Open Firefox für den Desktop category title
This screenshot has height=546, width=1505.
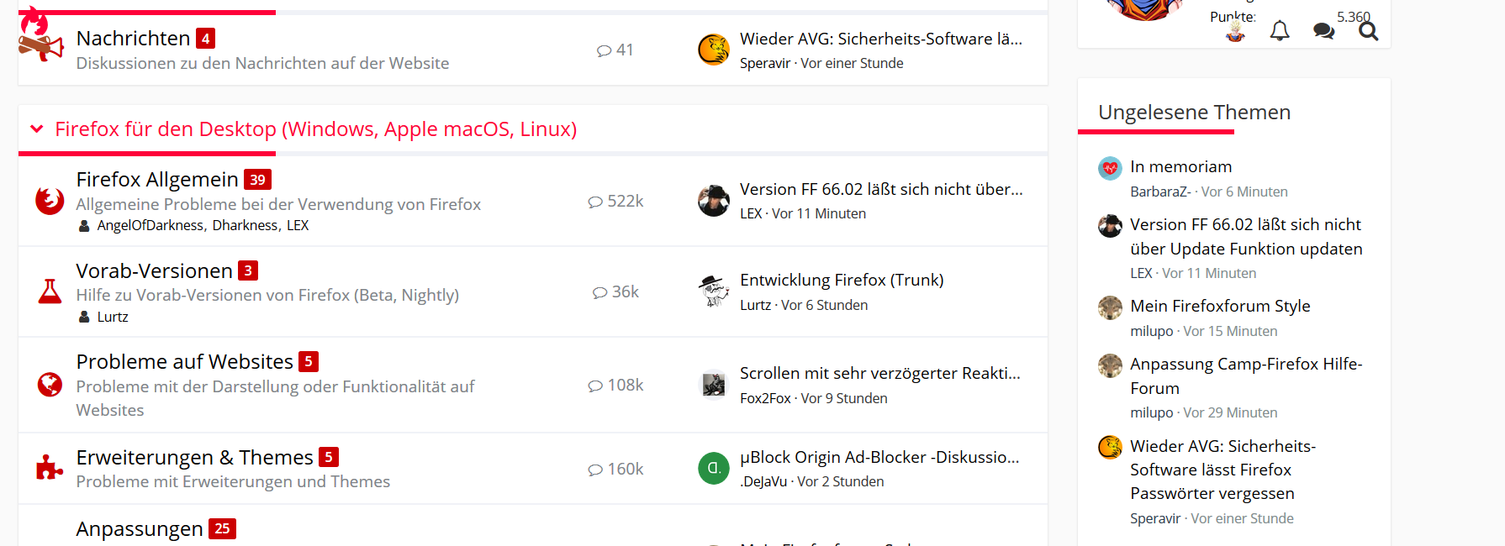315,129
